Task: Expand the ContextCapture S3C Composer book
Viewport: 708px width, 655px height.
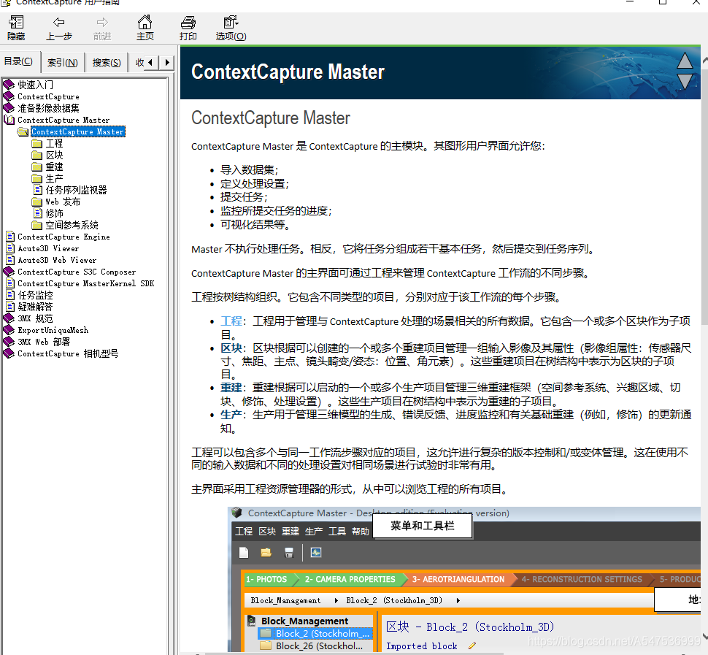Action: pyautogui.click(x=69, y=272)
